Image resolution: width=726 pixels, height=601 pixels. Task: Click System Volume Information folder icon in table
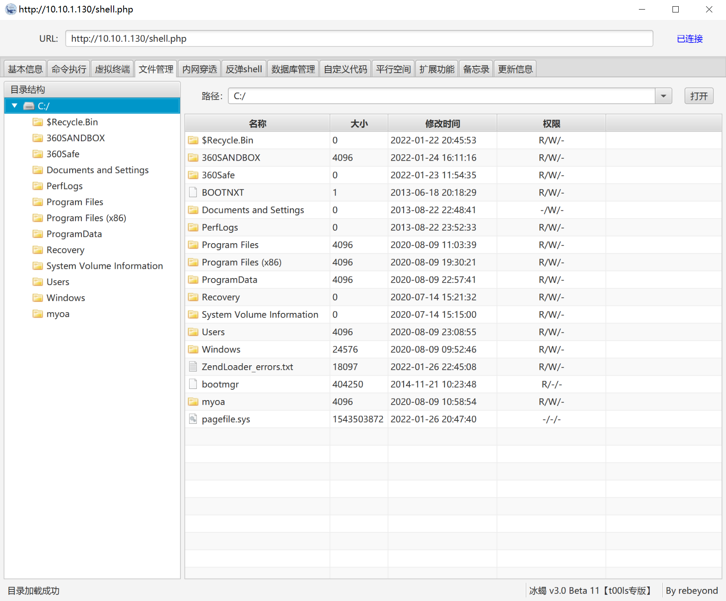click(193, 314)
